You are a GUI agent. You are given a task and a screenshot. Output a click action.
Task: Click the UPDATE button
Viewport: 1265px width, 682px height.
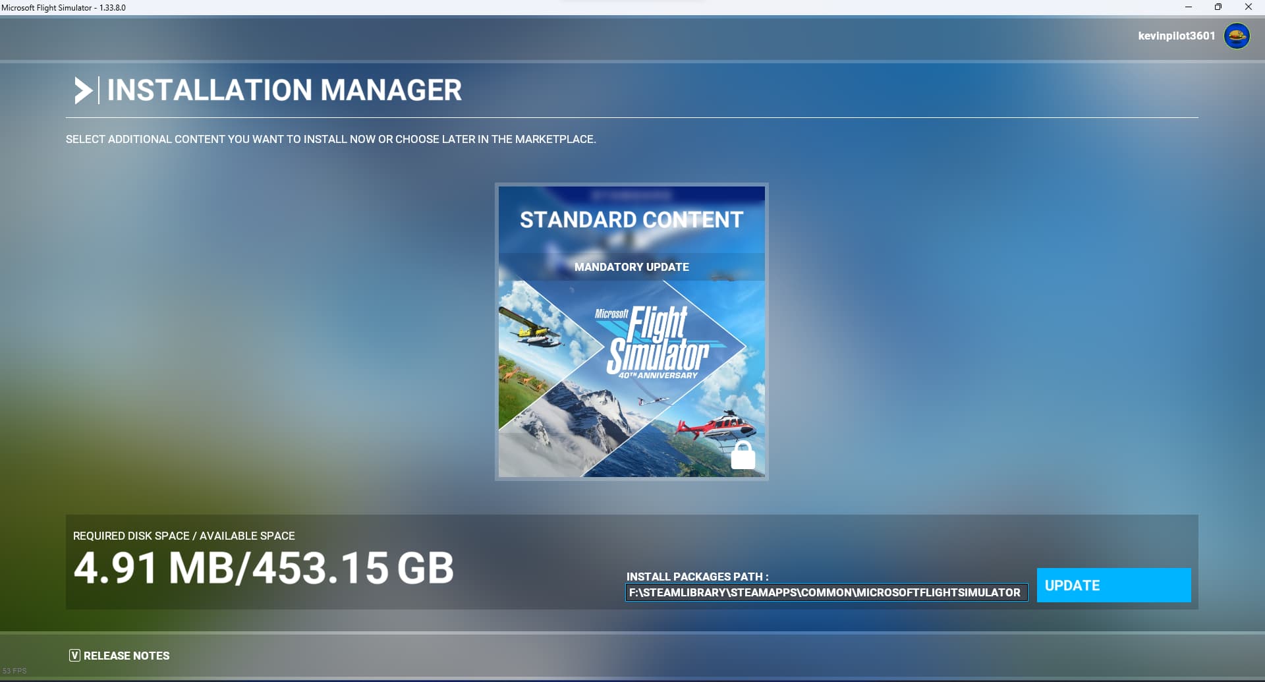[x=1113, y=585]
